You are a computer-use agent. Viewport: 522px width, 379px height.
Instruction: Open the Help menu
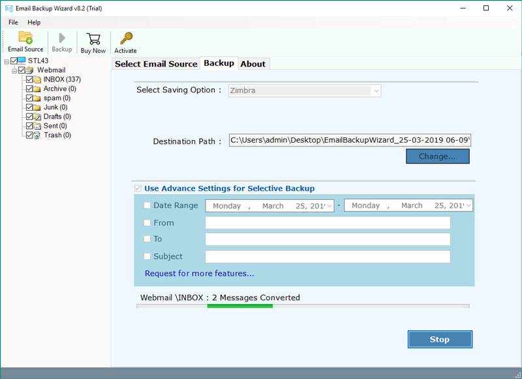click(x=34, y=22)
